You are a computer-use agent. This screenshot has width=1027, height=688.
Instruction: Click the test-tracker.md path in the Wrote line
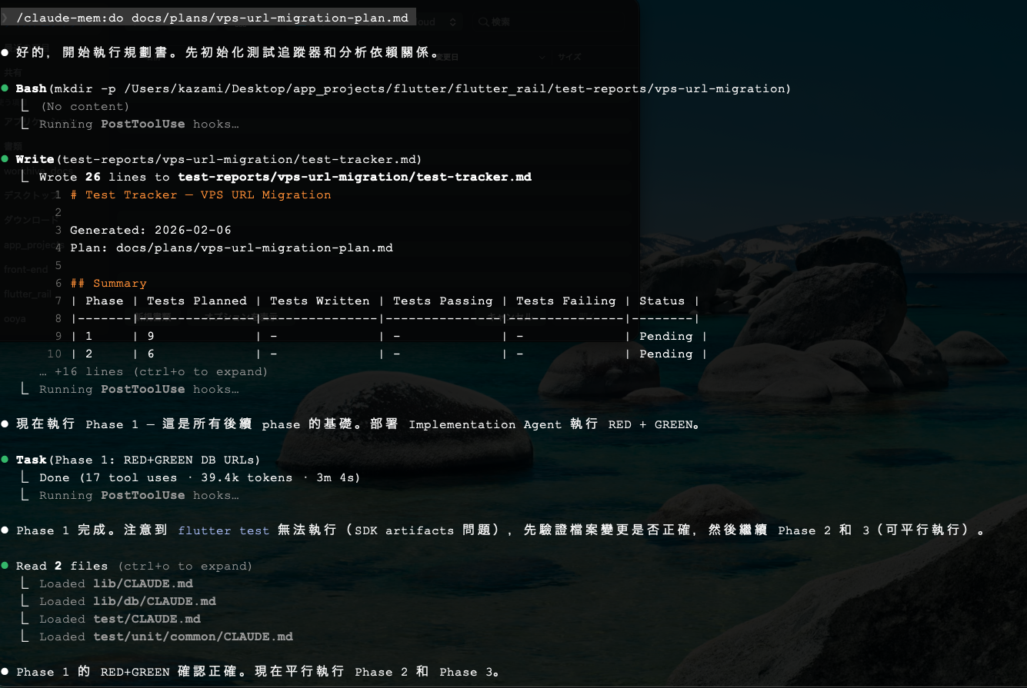(x=354, y=177)
